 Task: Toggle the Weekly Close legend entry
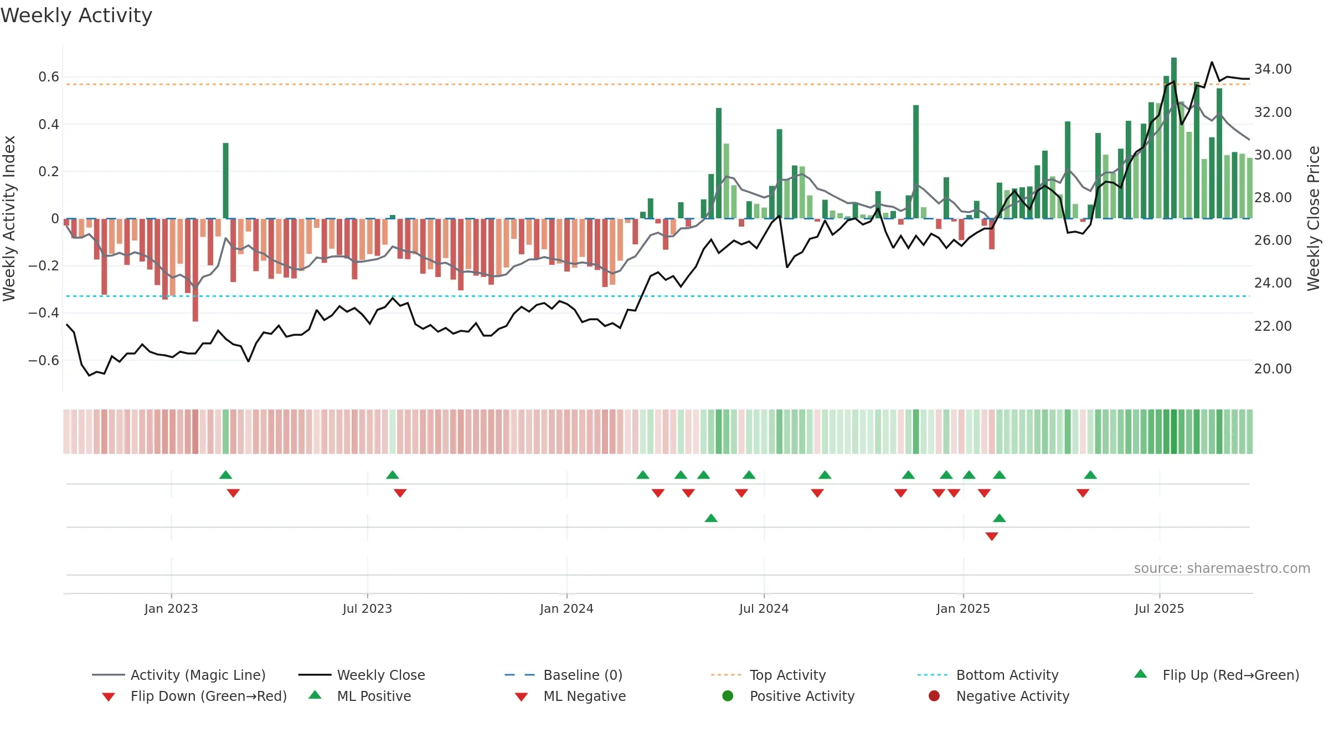tap(362, 675)
